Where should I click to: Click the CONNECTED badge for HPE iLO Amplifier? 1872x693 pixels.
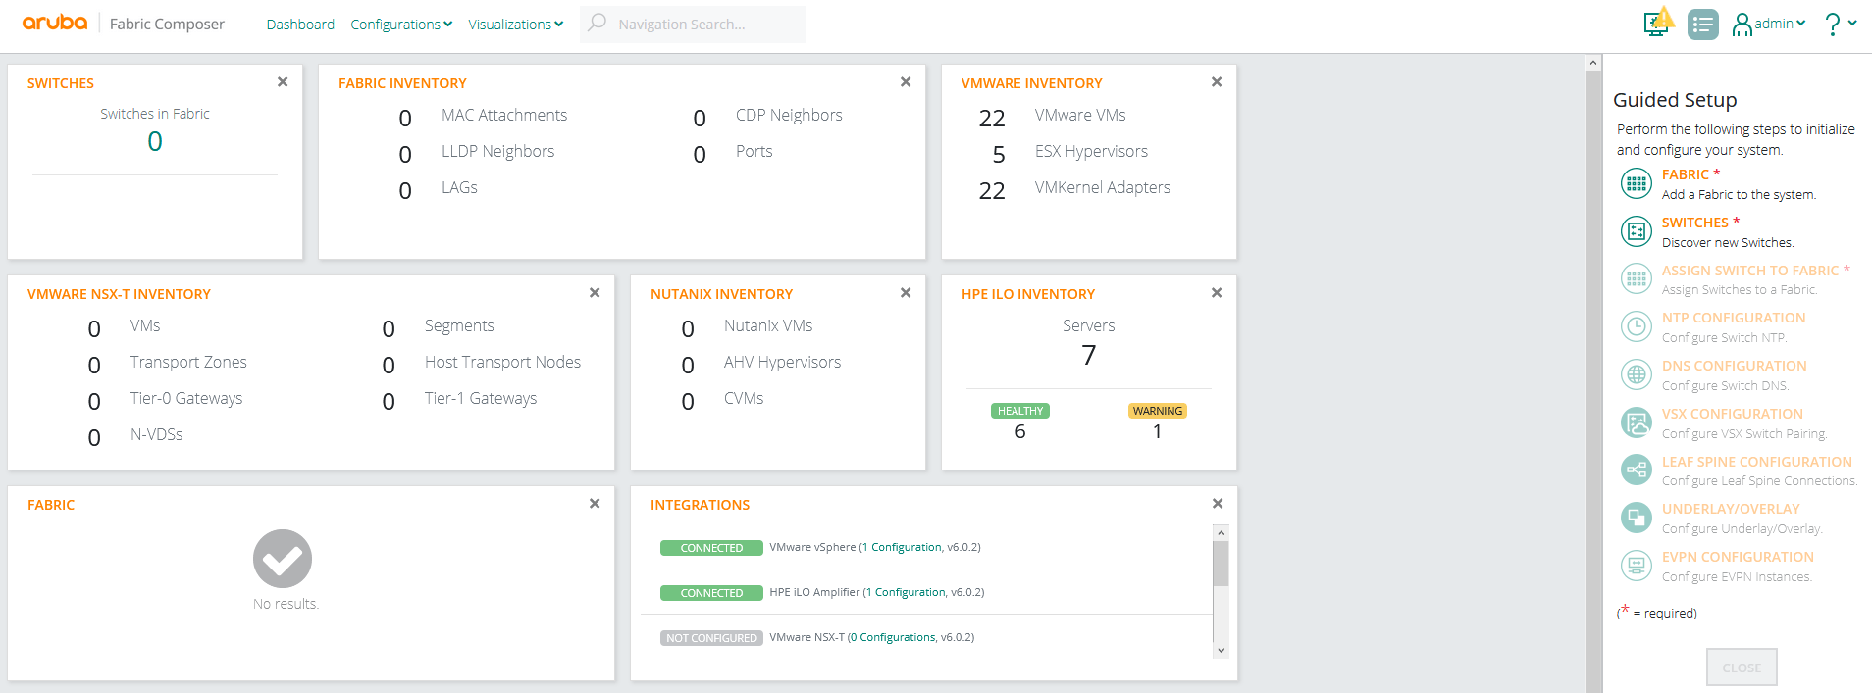click(x=711, y=593)
